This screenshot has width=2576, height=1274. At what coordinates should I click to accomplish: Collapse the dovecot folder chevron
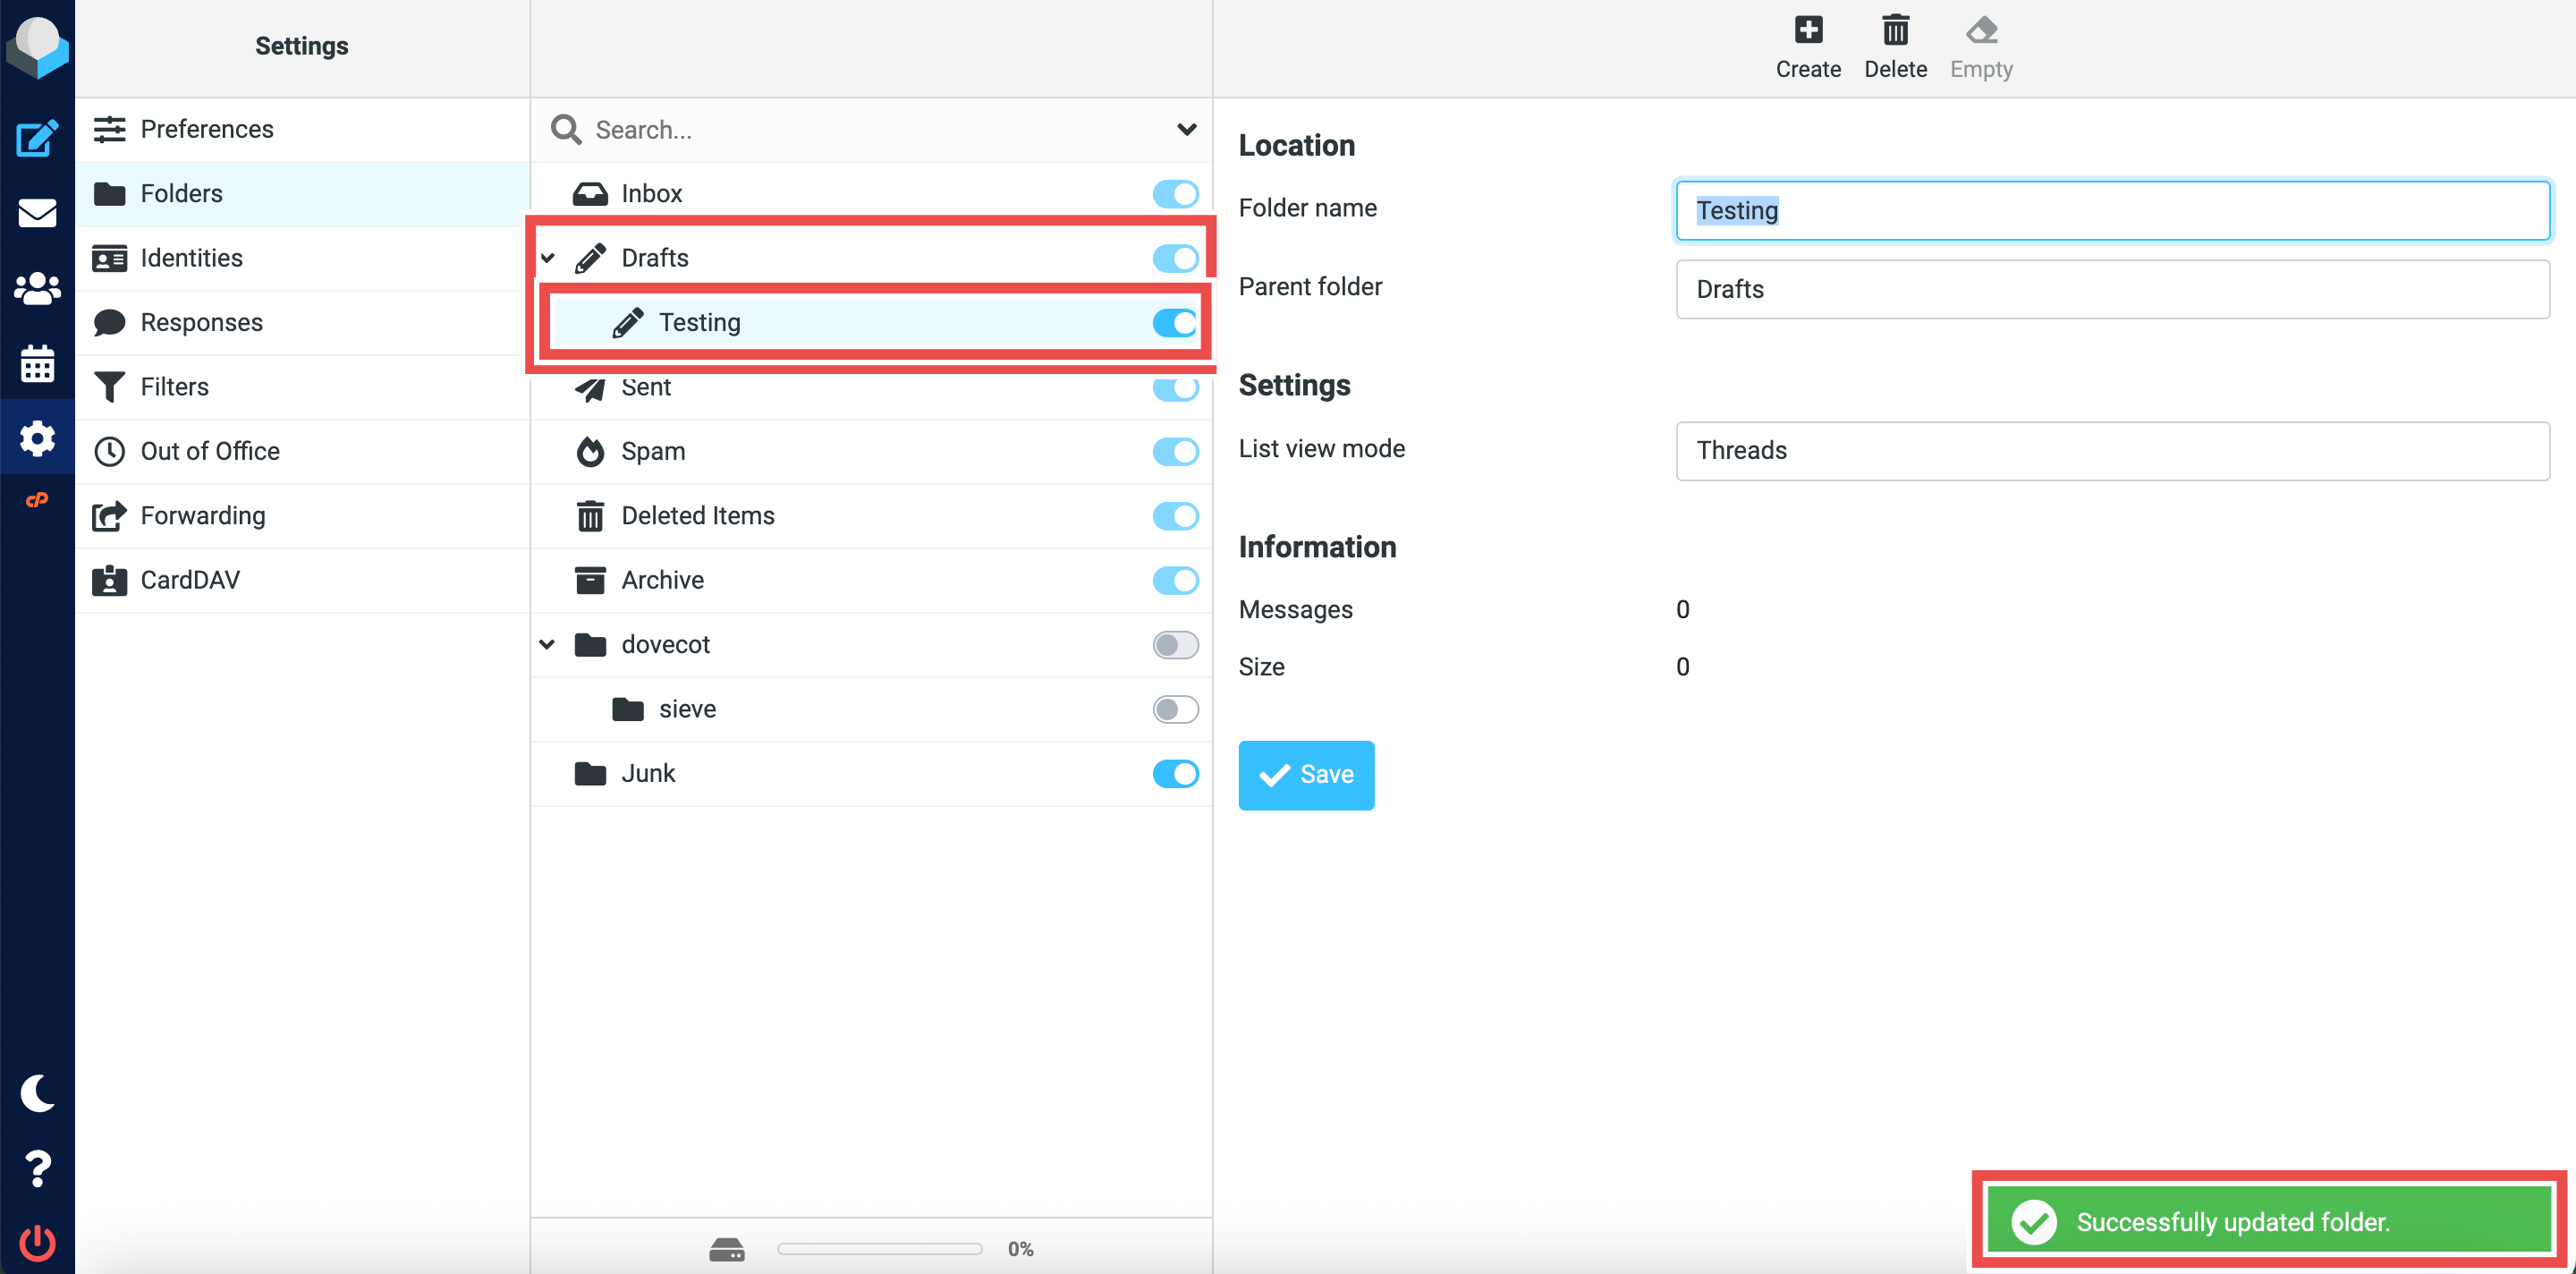(548, 645)
